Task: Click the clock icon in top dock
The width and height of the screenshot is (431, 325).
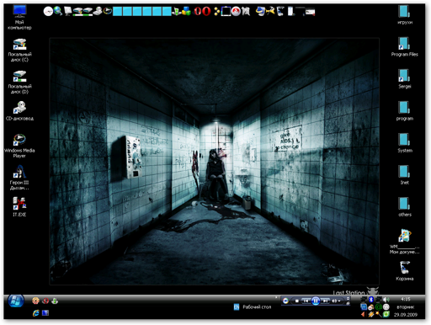Action: click(48, 11)
